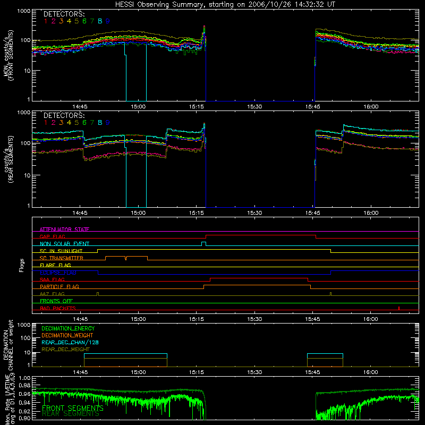
Task: Click the ECLIPSE_FLAG label
Action: point(58,273)
